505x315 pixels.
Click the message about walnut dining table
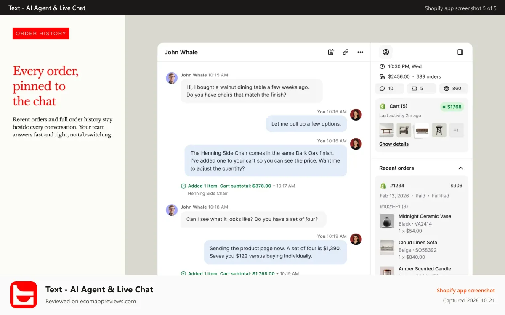click(x=251, y=91)
